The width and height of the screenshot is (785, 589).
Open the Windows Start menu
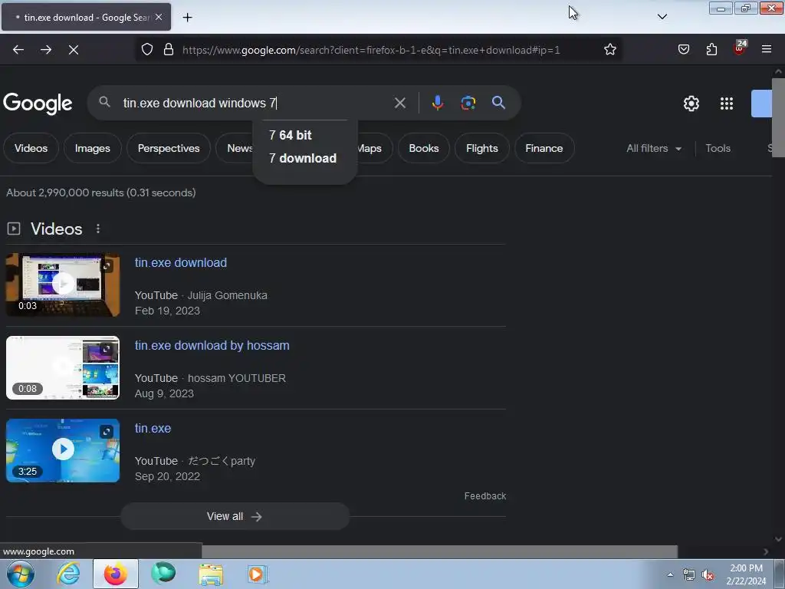pos(21,574)
